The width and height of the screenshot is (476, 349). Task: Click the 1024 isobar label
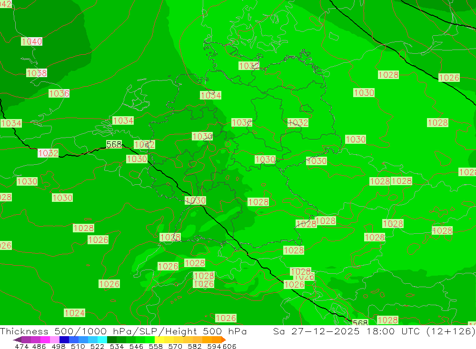[x=74, y=313]
